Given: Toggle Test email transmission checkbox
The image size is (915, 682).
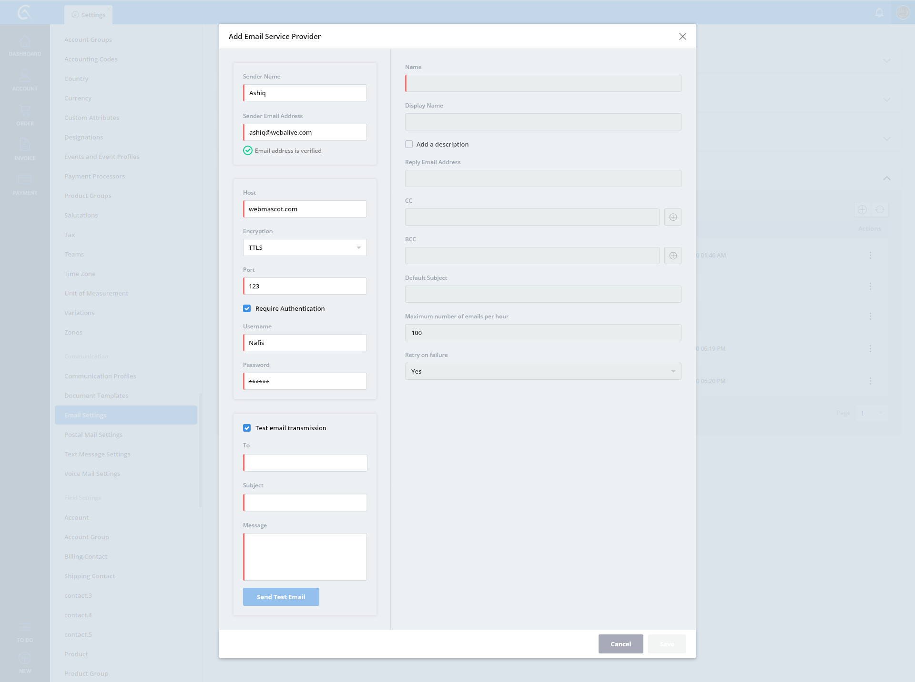Looking at the screenshot, I should (247, 428).
